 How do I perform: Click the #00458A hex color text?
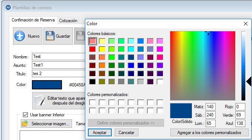[x=77, y=85]
